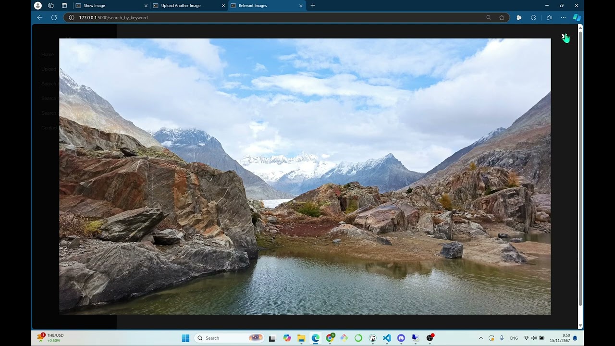Open the THB/USD widget on taskbar
615x346 pixels.
(50, 338)
